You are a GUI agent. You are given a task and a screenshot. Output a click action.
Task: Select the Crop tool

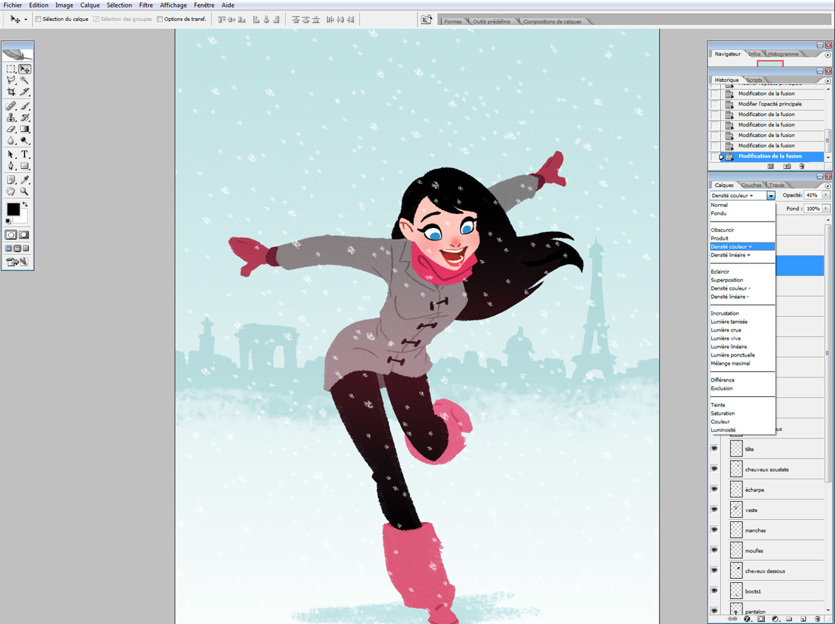coord(11,91)
